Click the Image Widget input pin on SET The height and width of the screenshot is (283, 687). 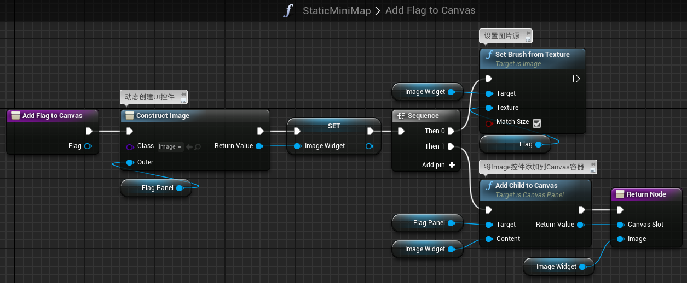[297, 146]
